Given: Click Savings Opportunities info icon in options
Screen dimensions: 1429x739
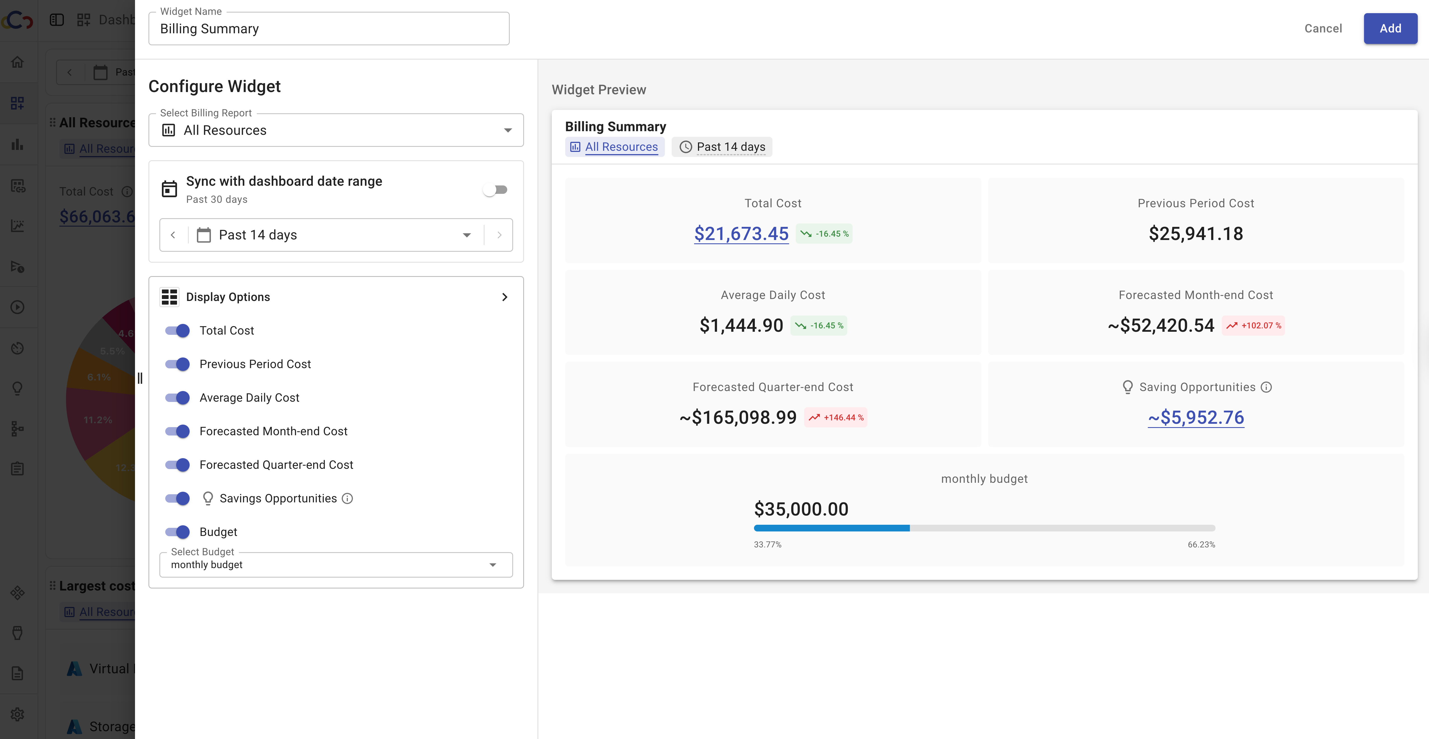Looking at the screenshot, I should coord(347,498).
